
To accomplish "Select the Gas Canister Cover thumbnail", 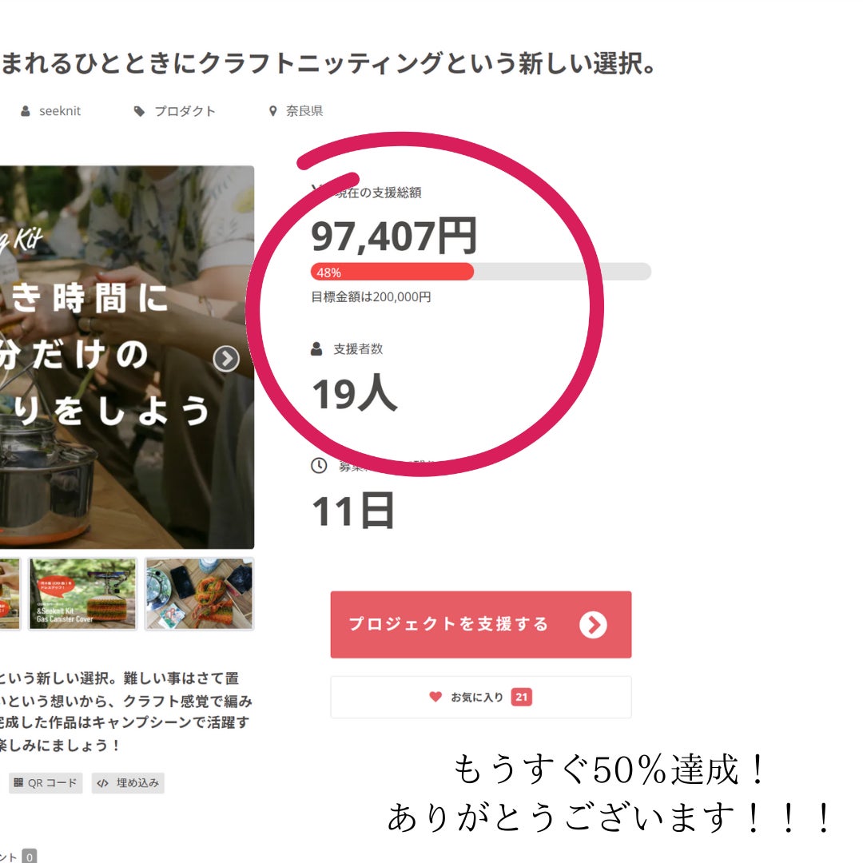I will point(82,593).
